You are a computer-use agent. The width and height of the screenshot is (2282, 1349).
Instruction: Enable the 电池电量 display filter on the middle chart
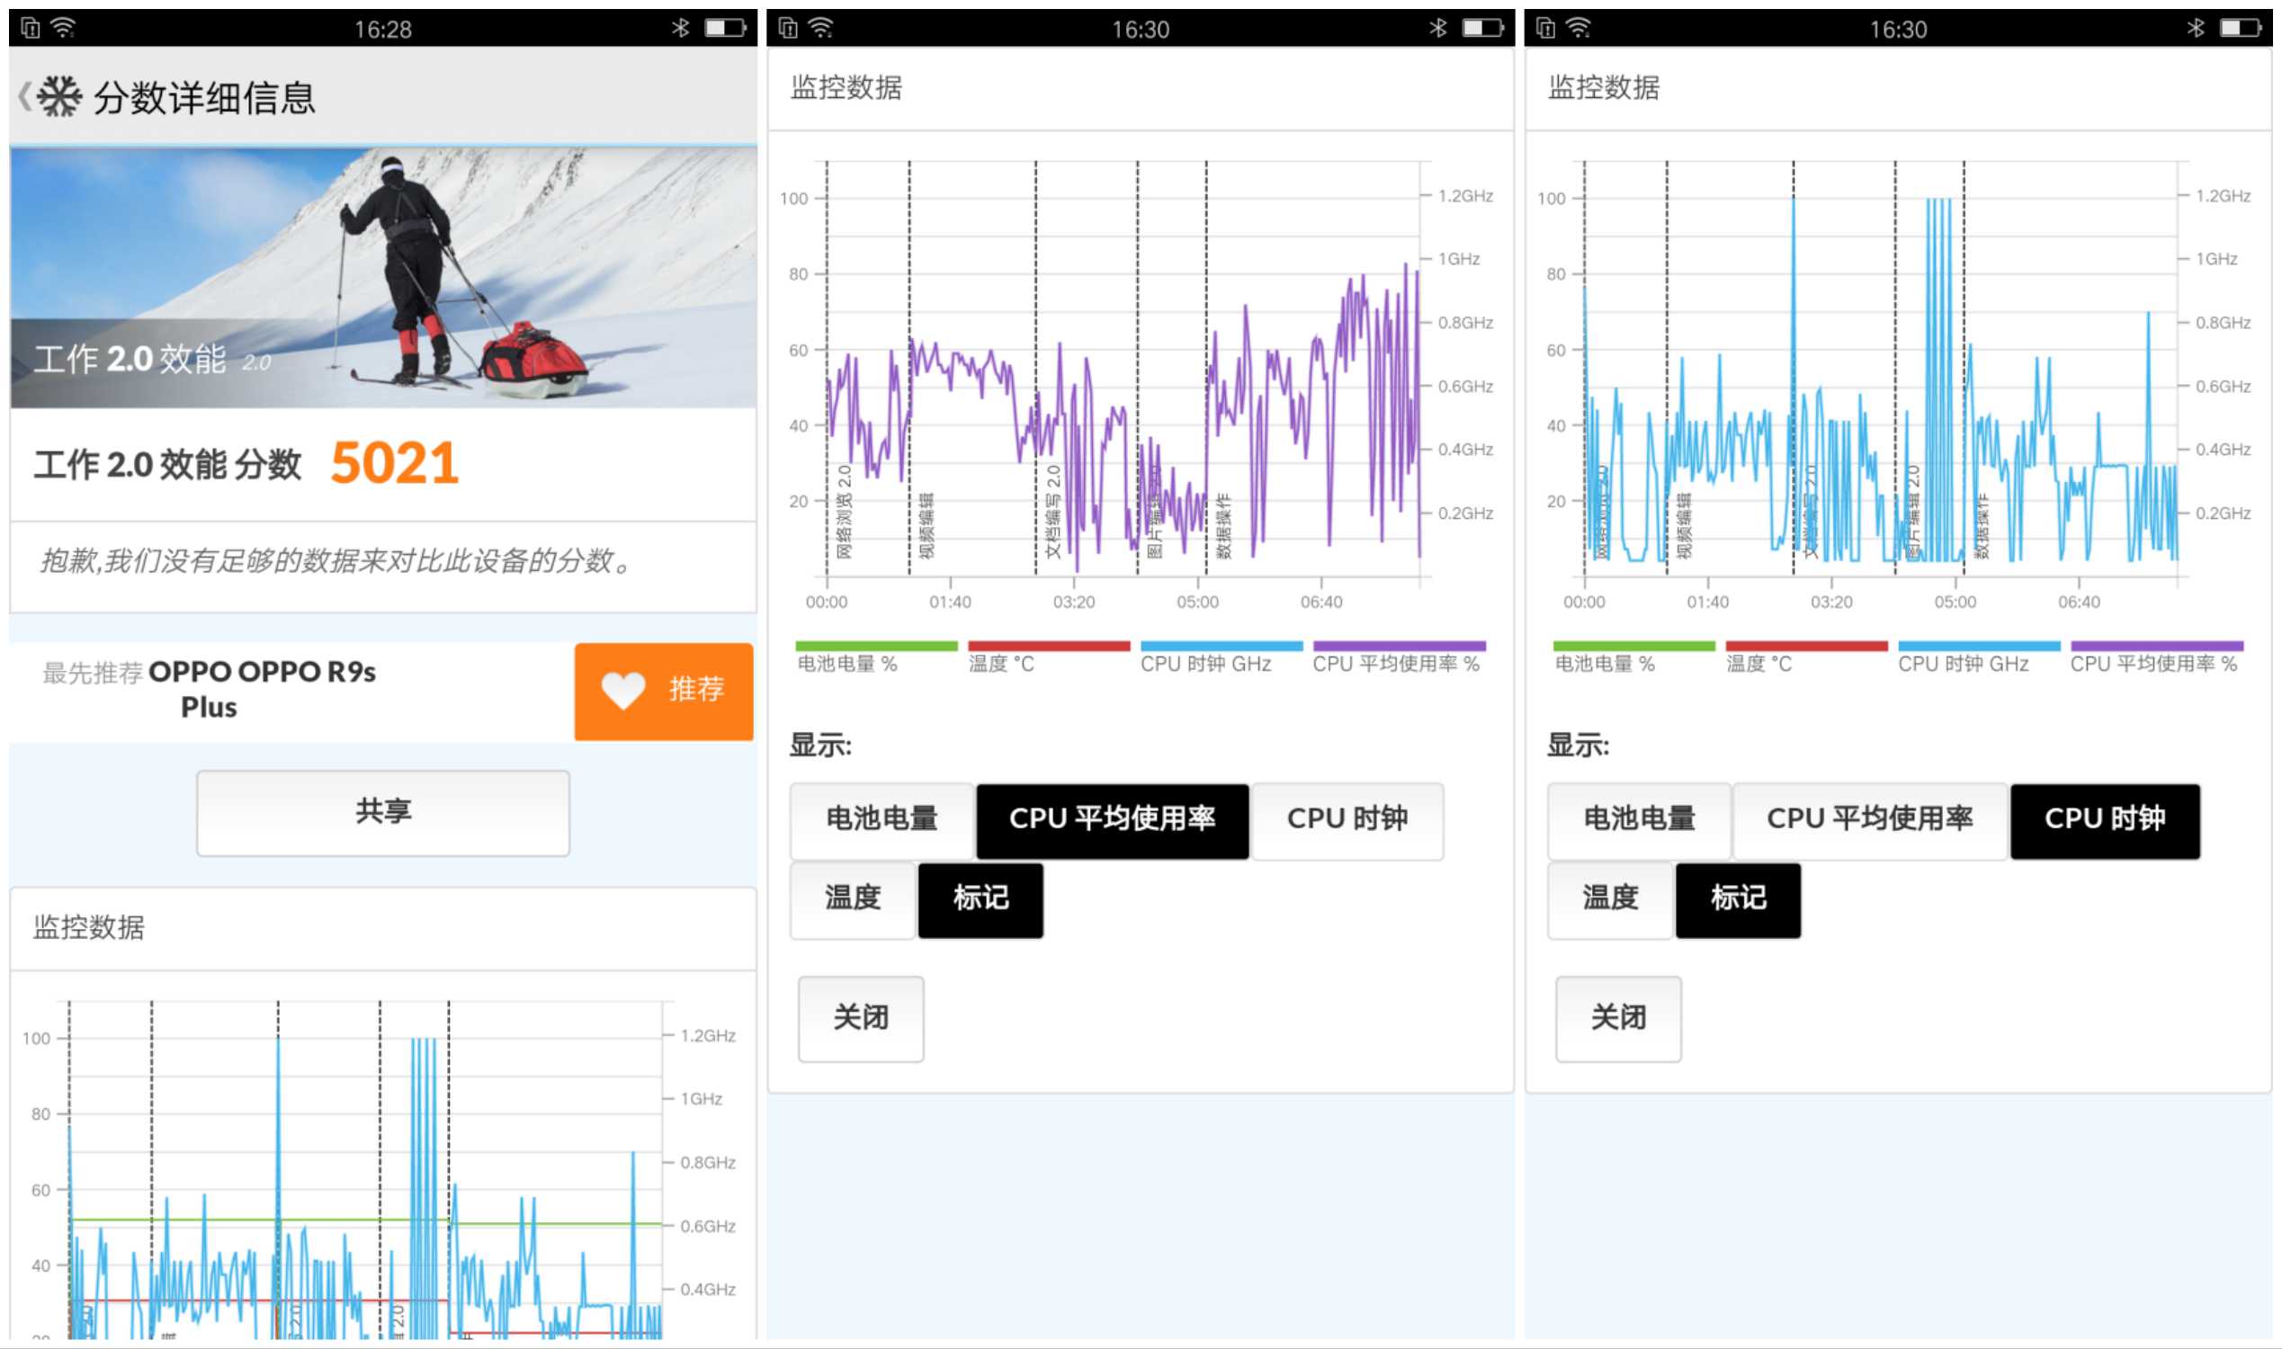[880, 819]
